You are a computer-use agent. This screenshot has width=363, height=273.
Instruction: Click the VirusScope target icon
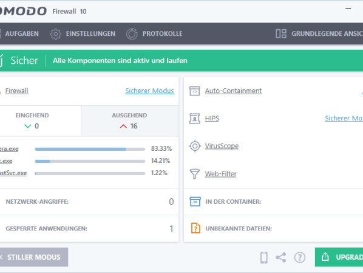pyautogui.click(x=195, y=146)
